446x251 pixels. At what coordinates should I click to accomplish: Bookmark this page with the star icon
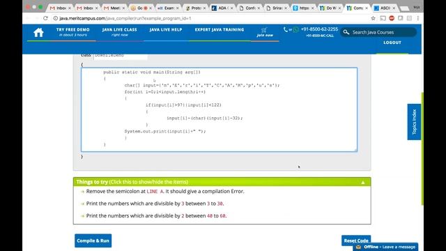click(x=374, y=18)
